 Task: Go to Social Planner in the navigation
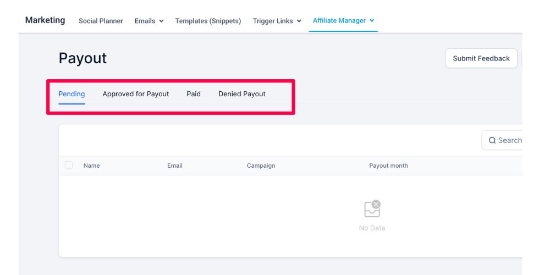101,21
